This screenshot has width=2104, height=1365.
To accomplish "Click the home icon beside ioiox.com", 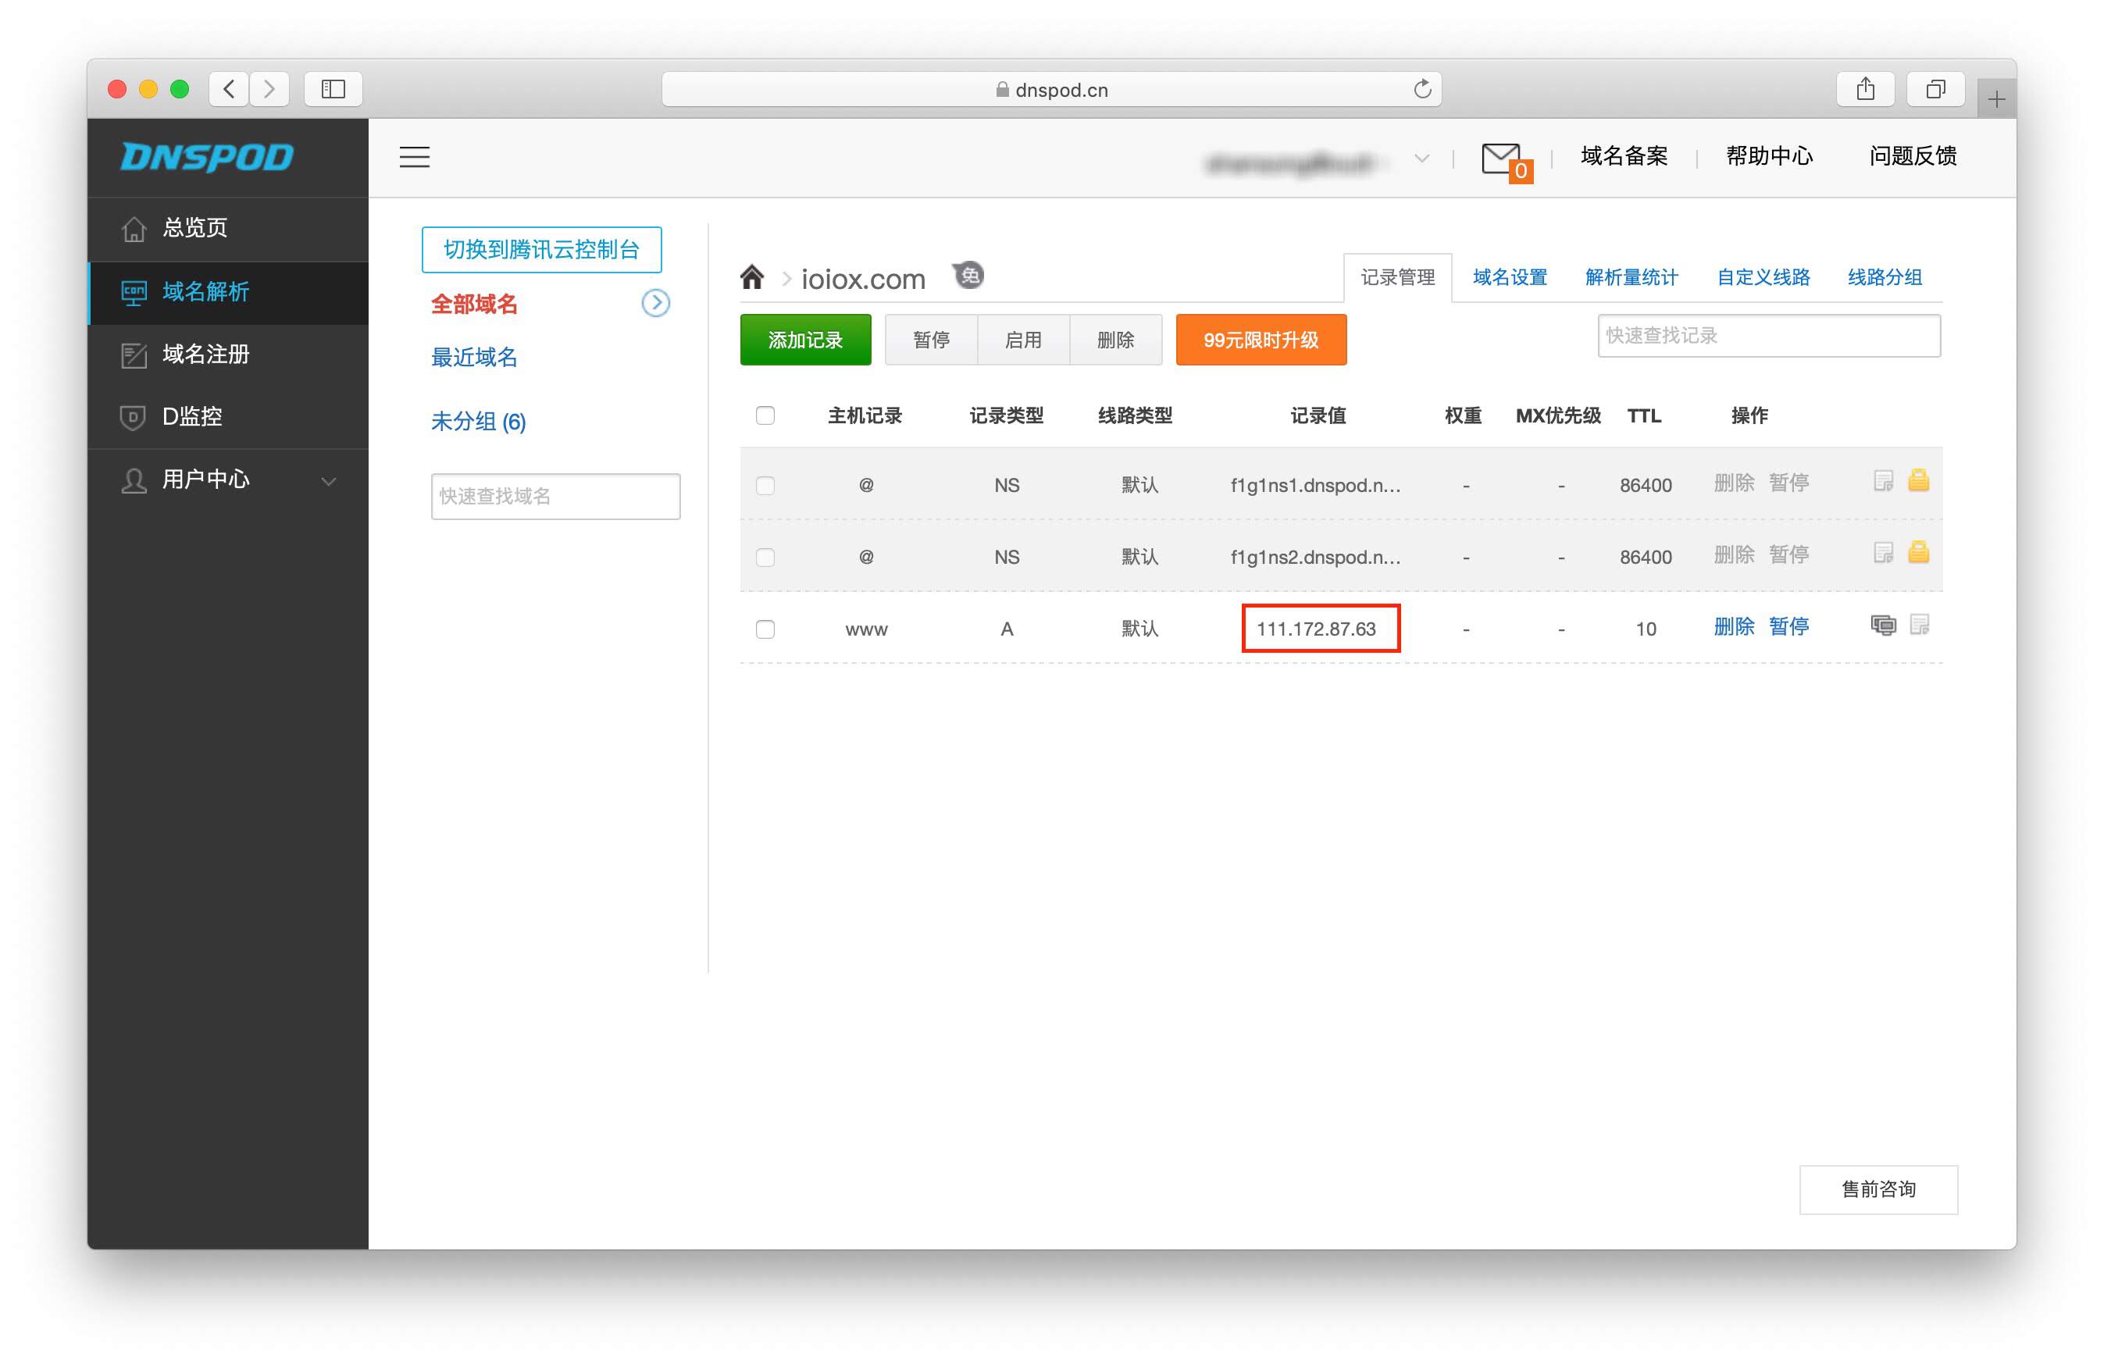I will 751,277.
